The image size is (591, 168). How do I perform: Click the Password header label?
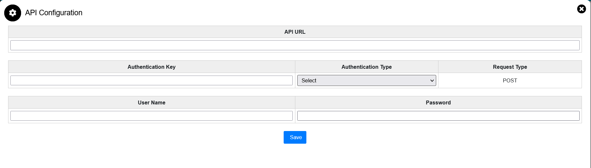click(438, 102)
